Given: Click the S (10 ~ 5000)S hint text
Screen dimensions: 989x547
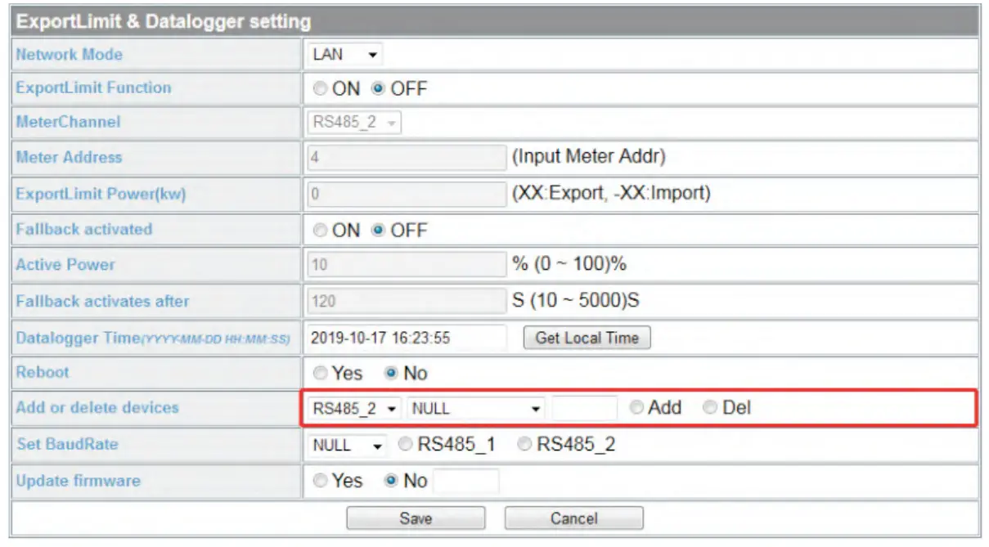Looking at the screenshot, I should point(576,300).
